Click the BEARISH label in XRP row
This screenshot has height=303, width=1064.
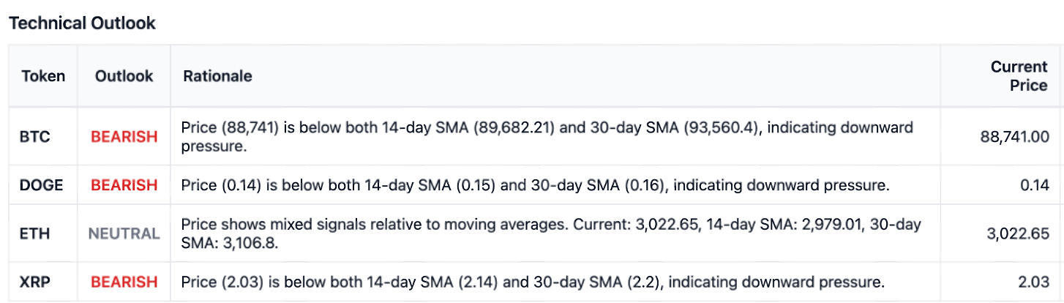(x=124, y=282)
